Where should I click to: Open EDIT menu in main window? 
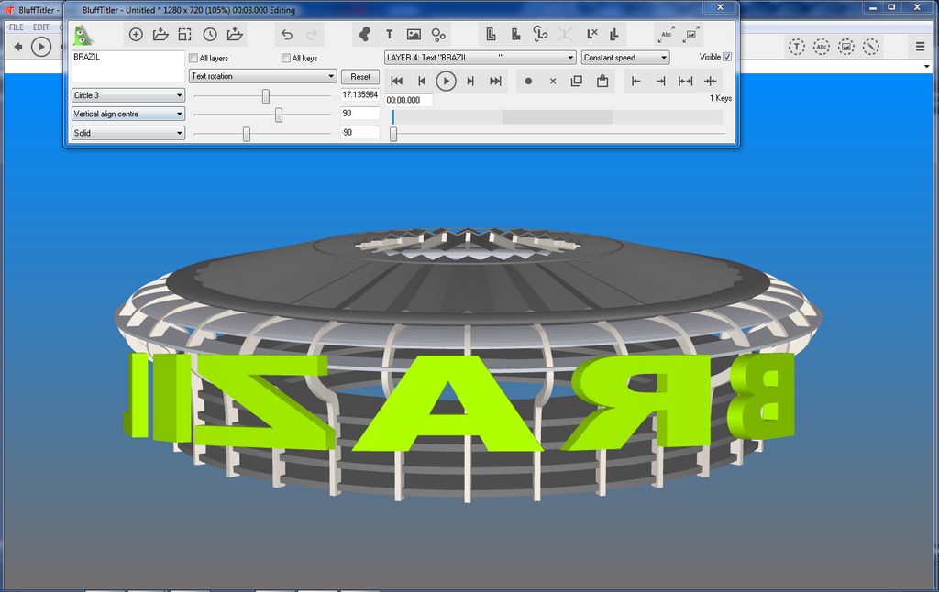click(41, 27)
